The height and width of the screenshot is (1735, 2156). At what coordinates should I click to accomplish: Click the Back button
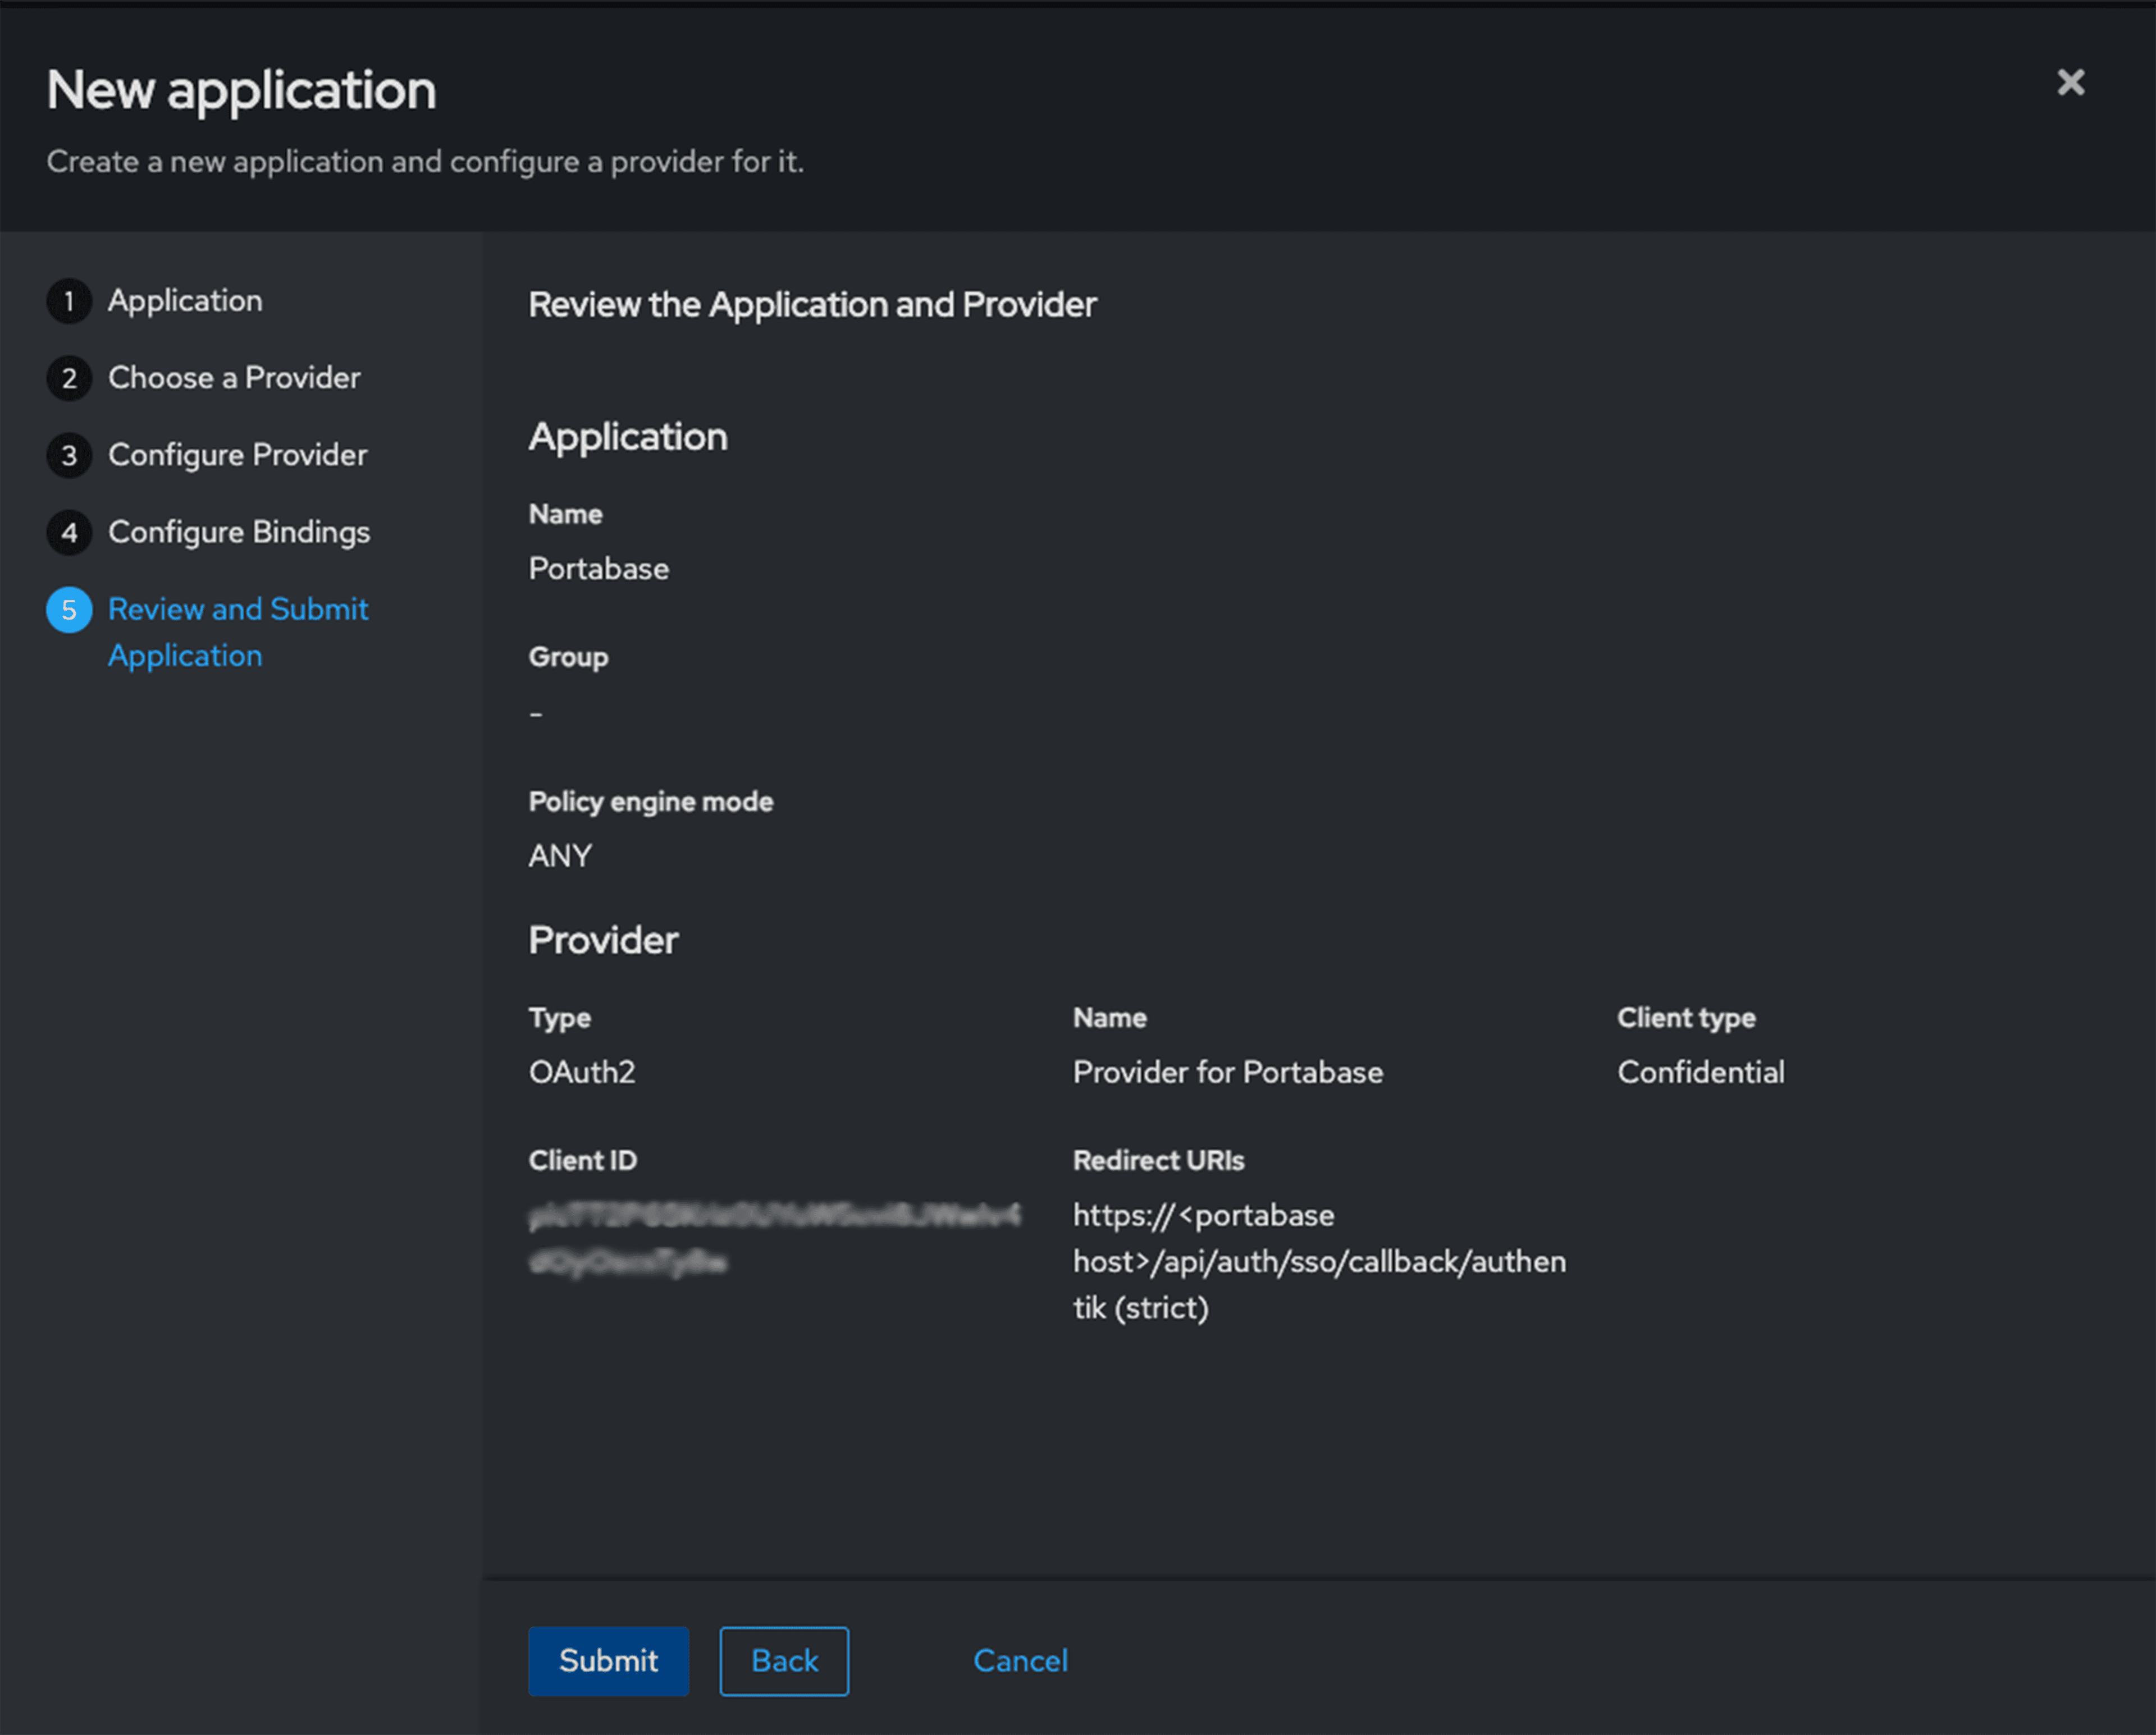click(x=784, y=1660)
